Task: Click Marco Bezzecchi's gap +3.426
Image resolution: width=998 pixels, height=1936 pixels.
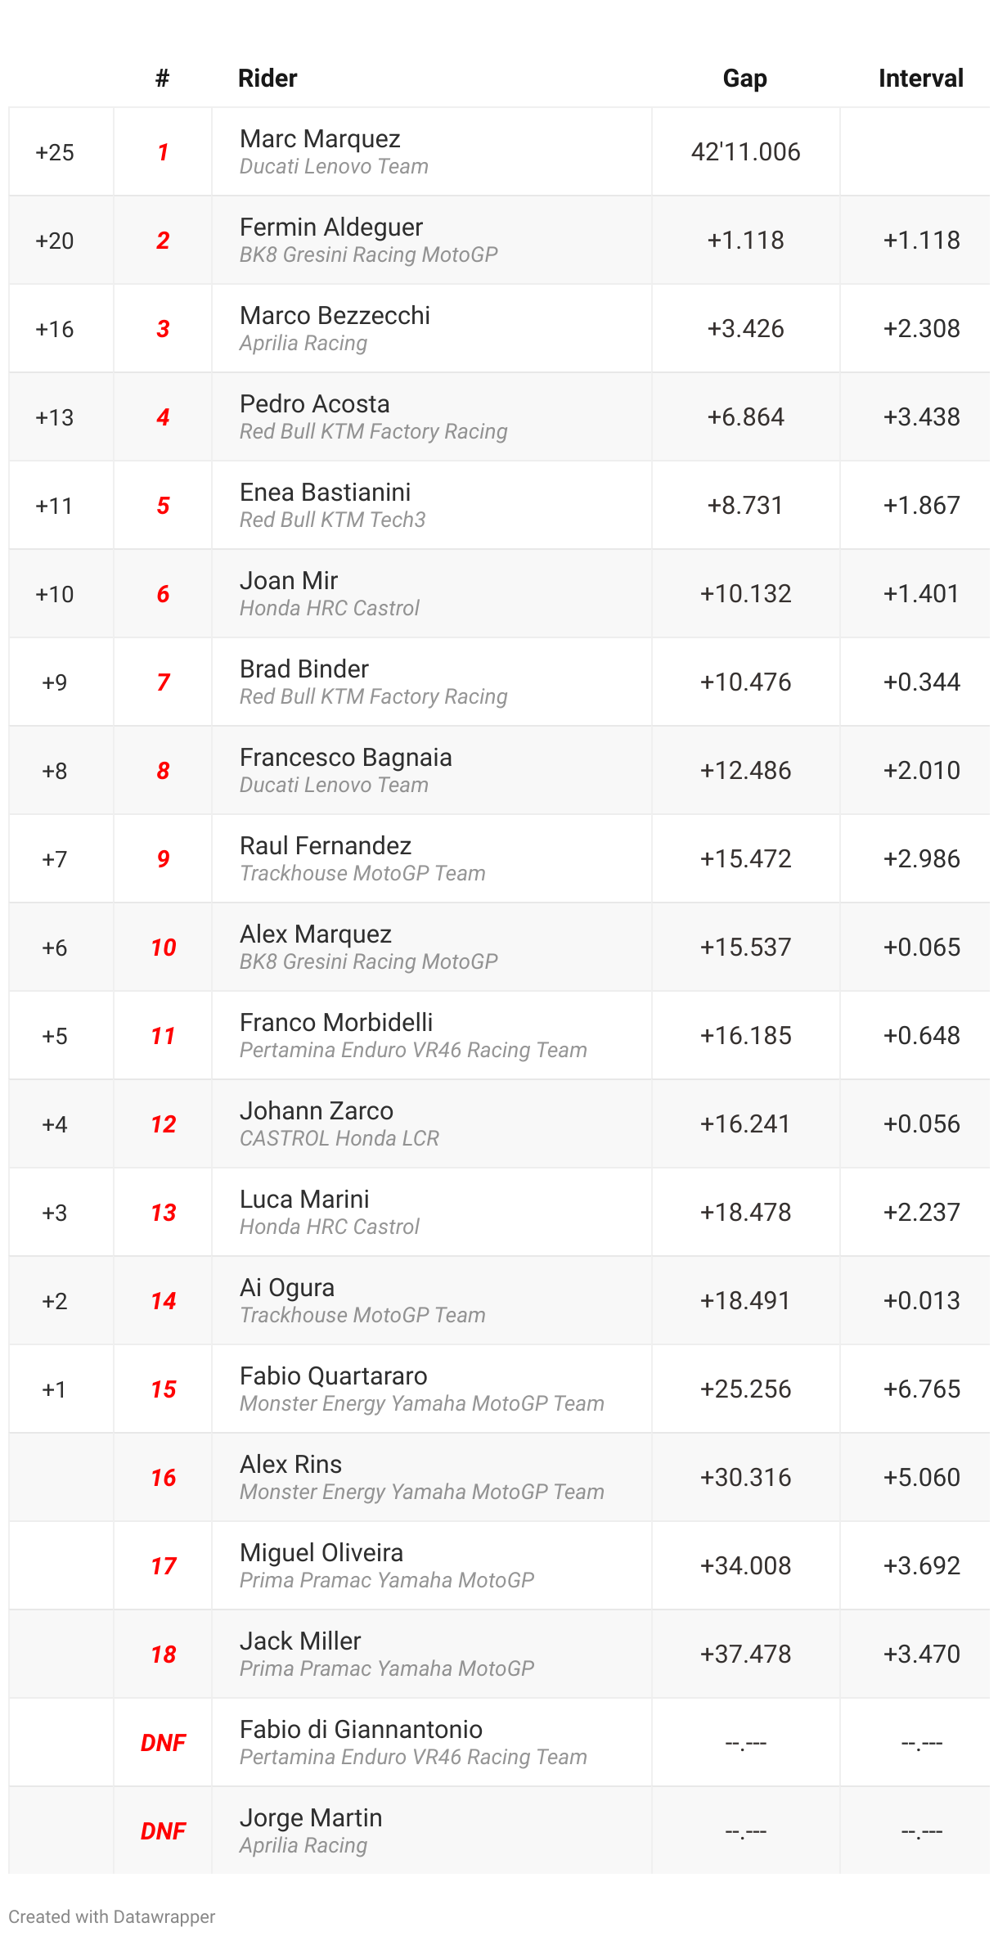Action: click(745, 329)
